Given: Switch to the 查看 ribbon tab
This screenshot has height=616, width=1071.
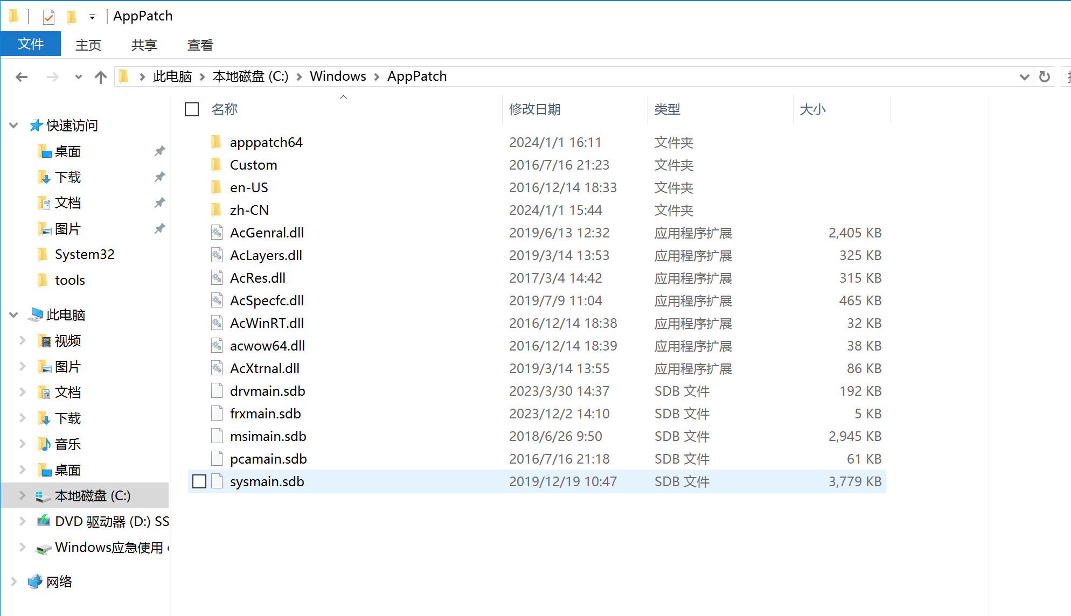Looking at the screenshot, I should click(x=200, y=45).
